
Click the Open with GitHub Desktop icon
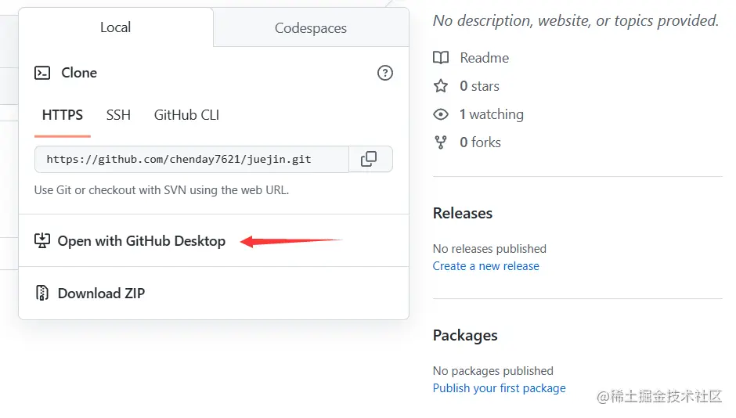click(x=42, y=240)
